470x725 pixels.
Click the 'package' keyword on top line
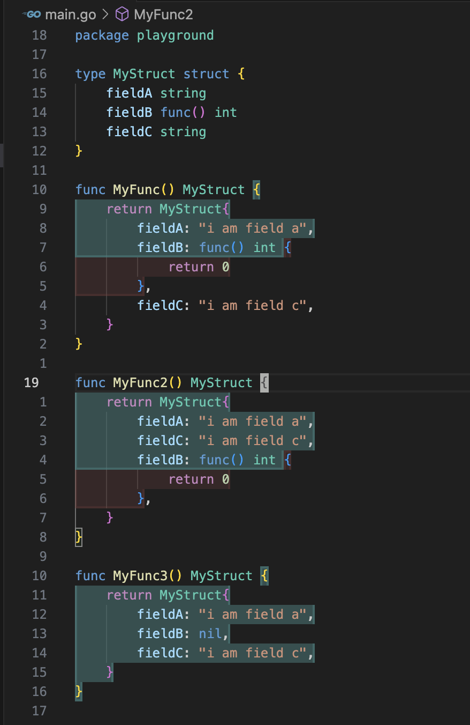[x=102, y=35]
